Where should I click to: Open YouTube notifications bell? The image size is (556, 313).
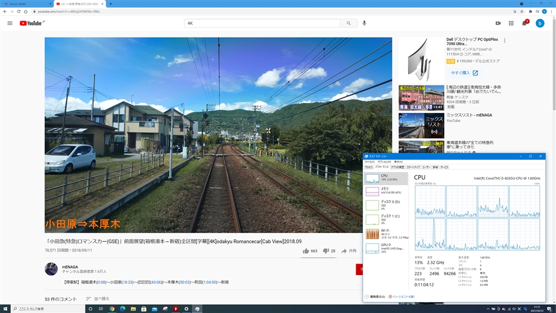[525, 23]
